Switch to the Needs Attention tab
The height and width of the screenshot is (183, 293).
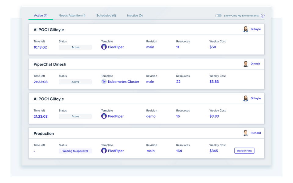point(72,15)
